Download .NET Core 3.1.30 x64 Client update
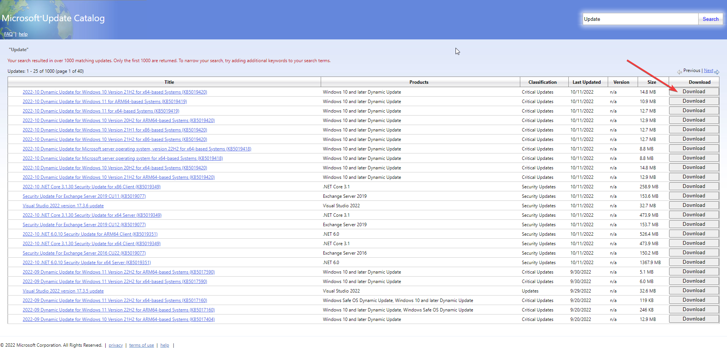This screenshot has height=352, width=727. coord(694,243)
